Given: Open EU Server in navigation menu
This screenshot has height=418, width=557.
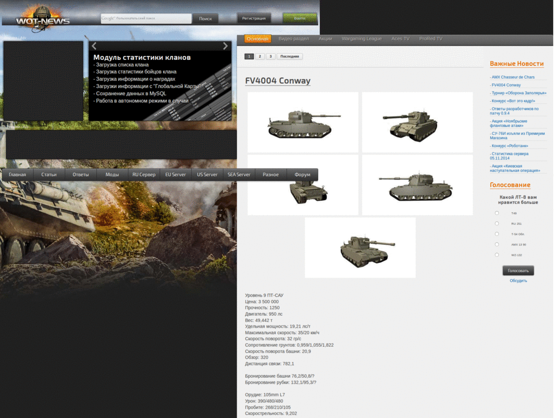Looking at the screenshot, I should point(176,175).
